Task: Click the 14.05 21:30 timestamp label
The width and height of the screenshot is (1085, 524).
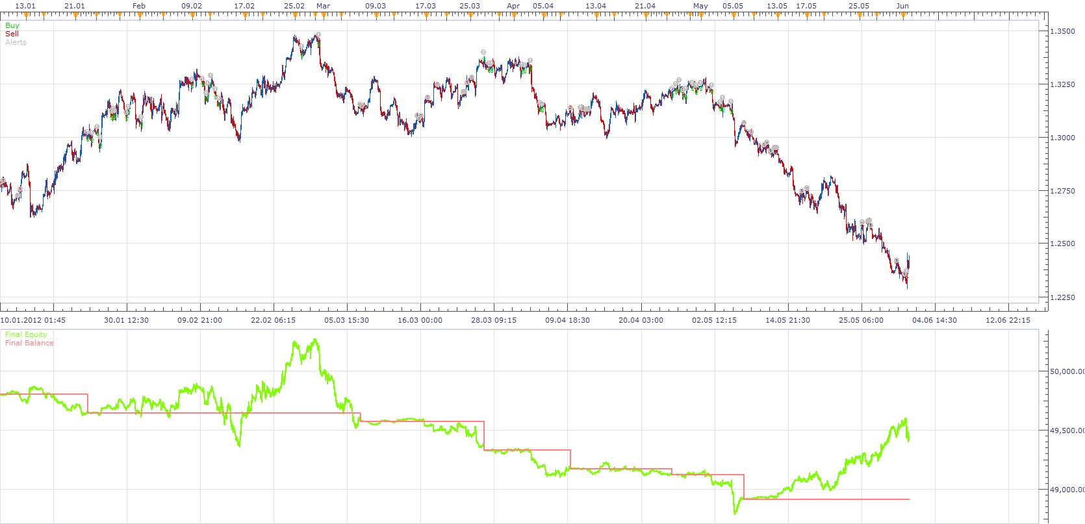Action: 787,320
